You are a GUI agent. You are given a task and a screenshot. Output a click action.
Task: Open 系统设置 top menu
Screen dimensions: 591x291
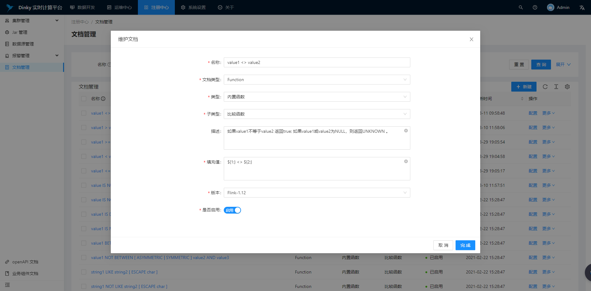click(x=193, y=7)
